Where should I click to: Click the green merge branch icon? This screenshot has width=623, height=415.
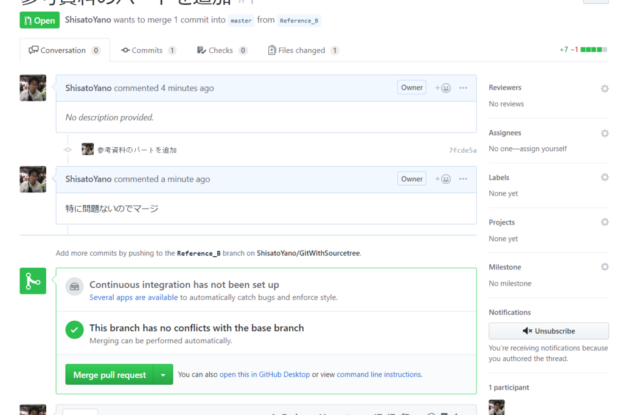(33, 281)
